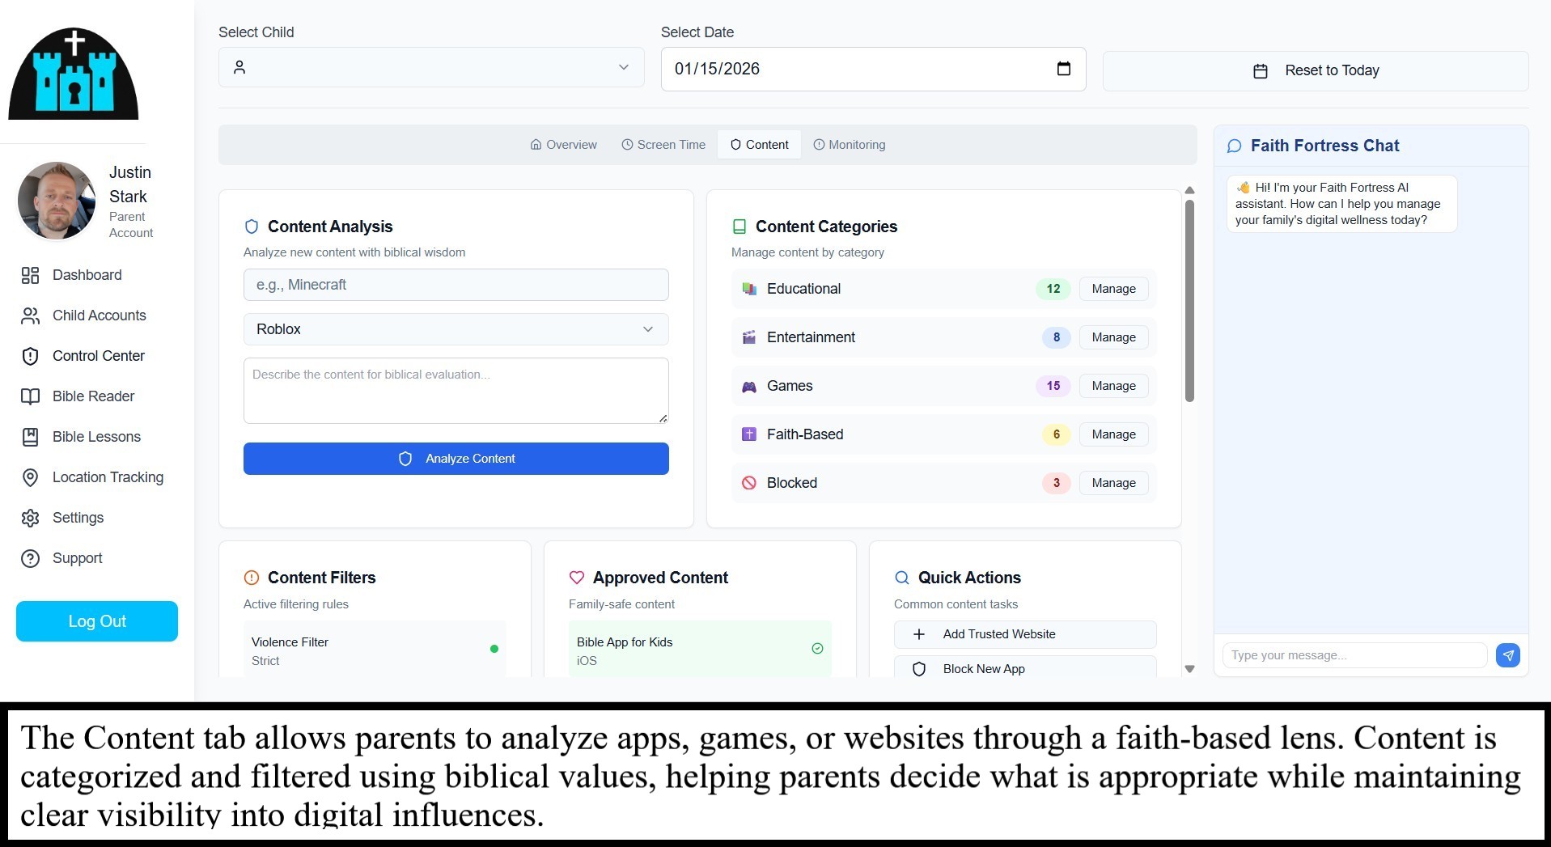Open the Monitoring tab

tap(849, 145)
